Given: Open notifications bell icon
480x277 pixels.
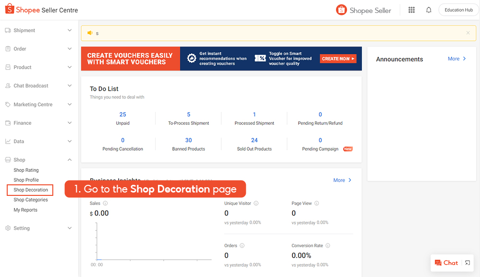Looking at the screenshot, I should (429, 10).
